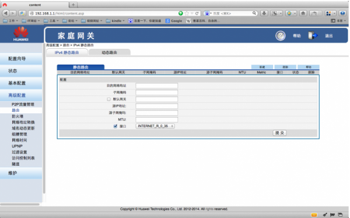This screenshot has height=218, width=350.
Task: Expand the 工具 bookmarks folder
Action: tap(51, 21)
